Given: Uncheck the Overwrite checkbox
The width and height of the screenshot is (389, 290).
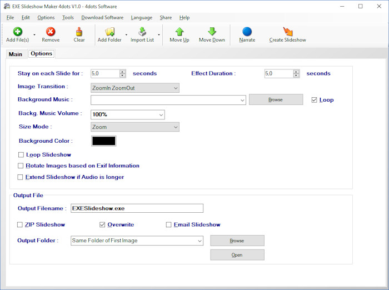Looking at the screenshot, I should (102, 225).
